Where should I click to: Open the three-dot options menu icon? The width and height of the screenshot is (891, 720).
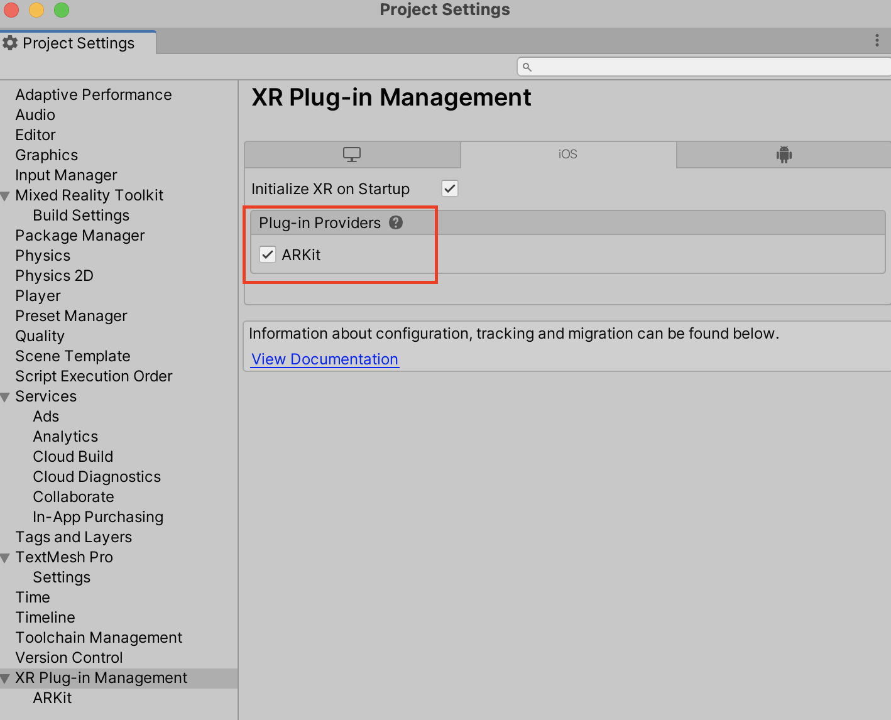(877, 41)
